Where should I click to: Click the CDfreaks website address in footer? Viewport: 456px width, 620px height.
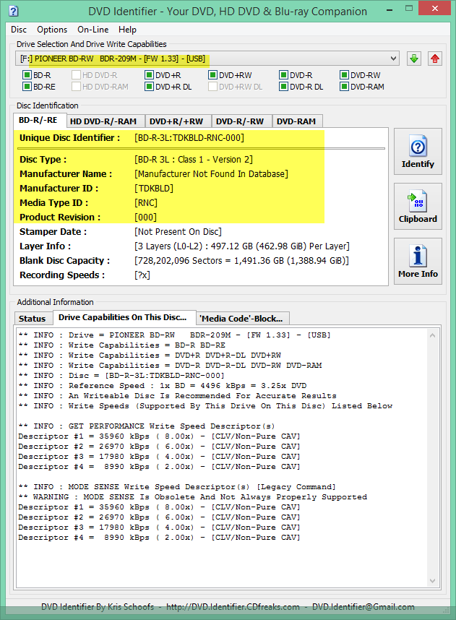click(233, 607)
